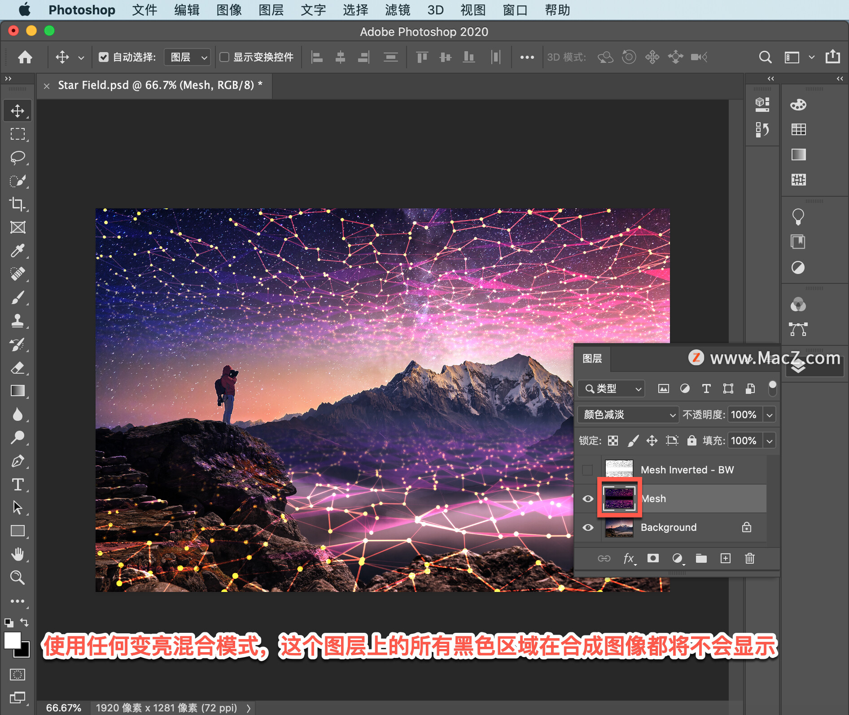Create a new layer with plus icon
Screen dimensions: 849x715
725,558
